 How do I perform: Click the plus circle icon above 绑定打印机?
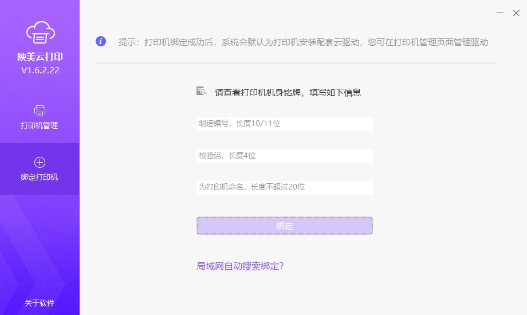40,163
